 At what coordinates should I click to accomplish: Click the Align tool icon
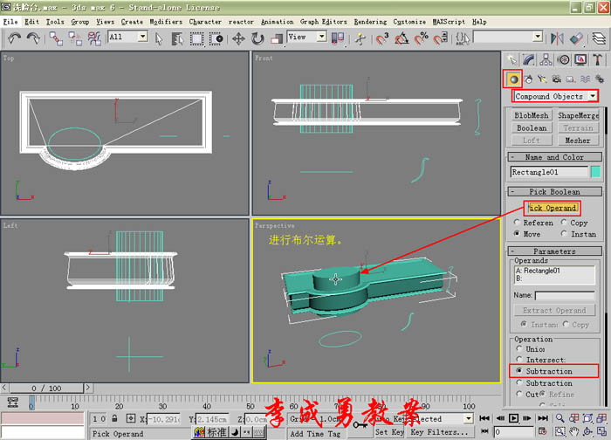(x=576, y=38)
